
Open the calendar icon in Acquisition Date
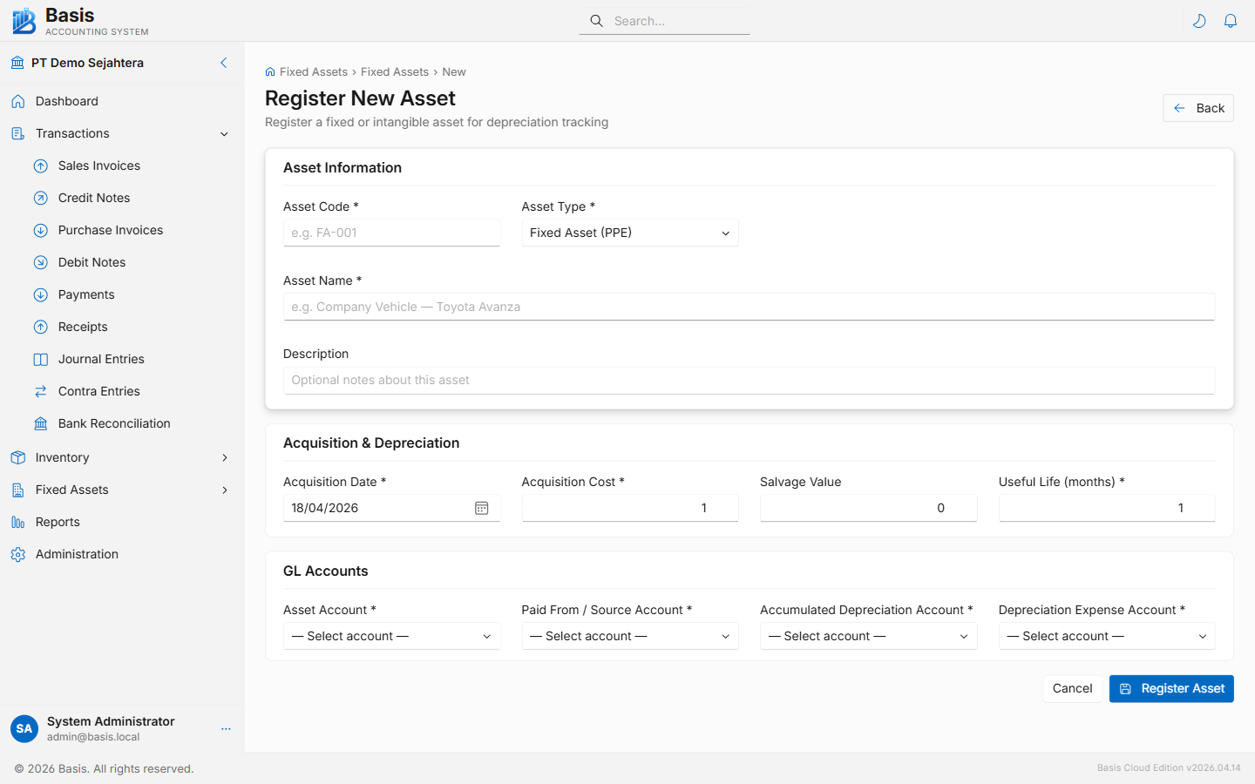(x=481, y=508)
